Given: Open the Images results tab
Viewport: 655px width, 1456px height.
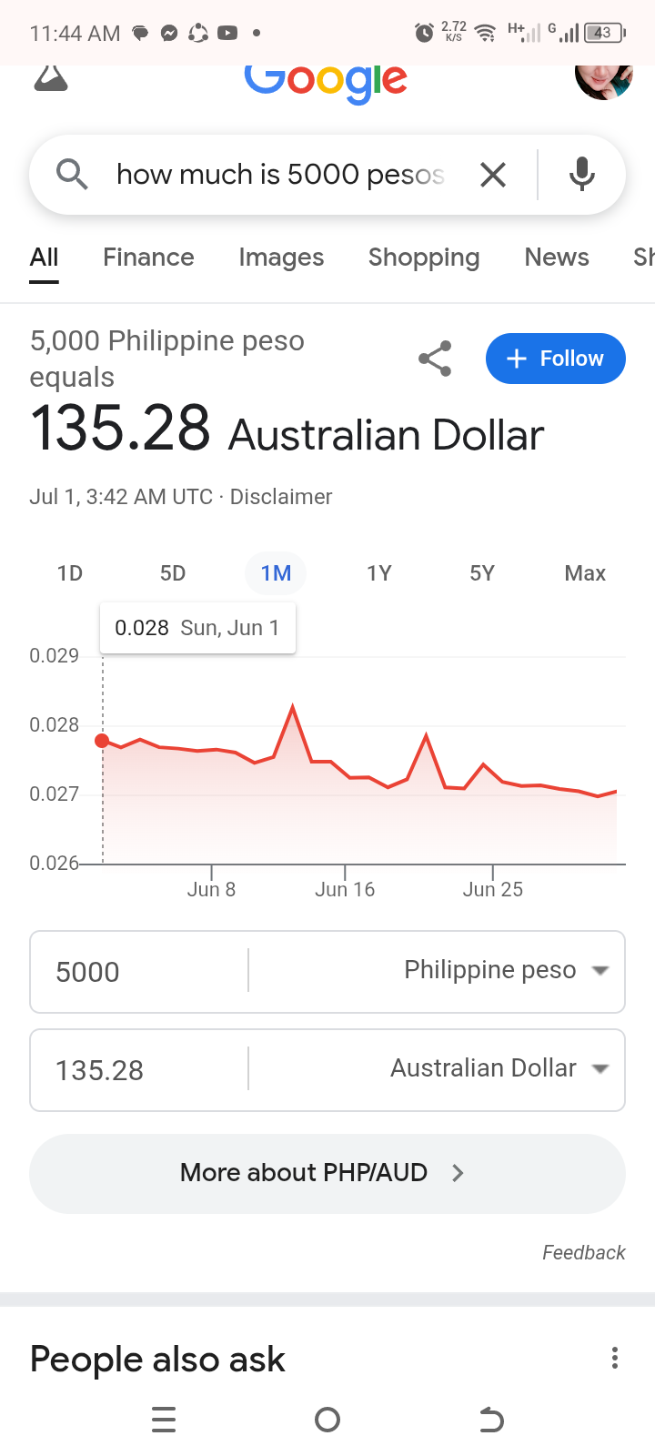Looking at the screenshot, I should coord(281,258).
